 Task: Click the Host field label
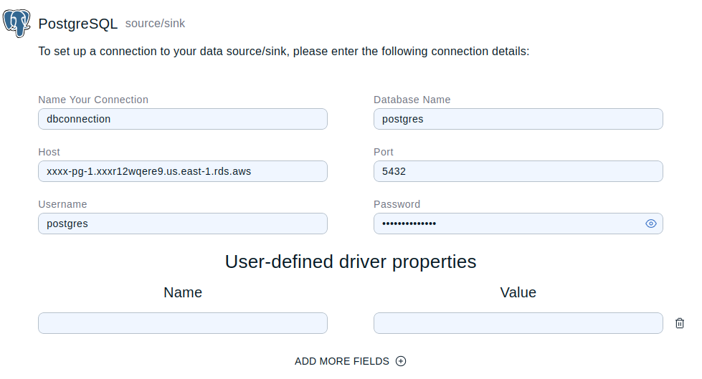49,152
